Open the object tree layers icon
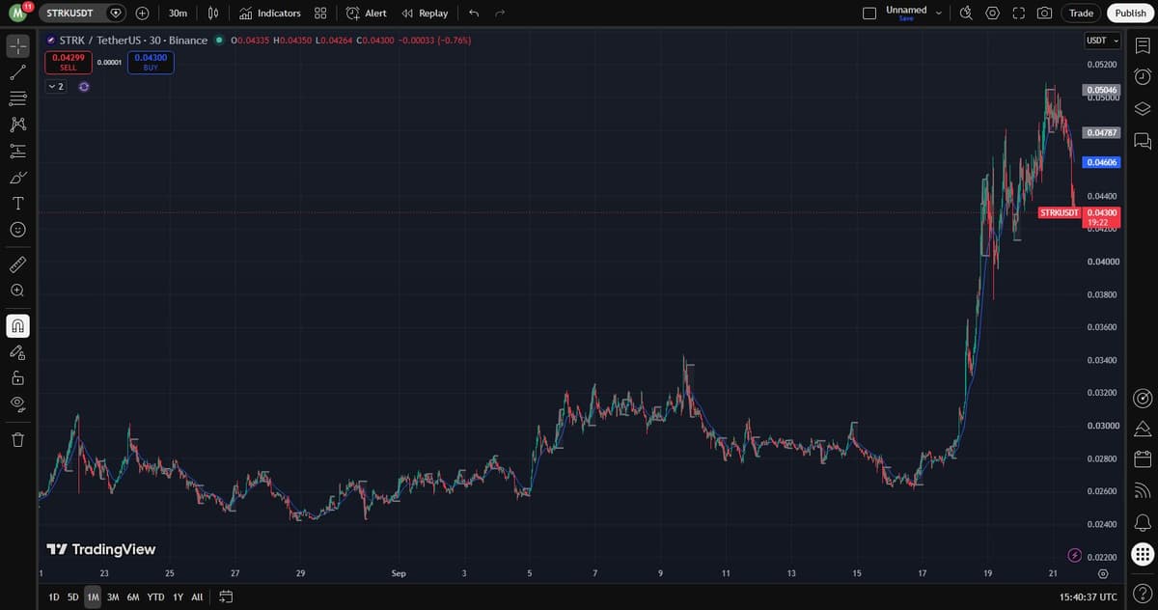Screen dimensions: 1158x610 click(1143, 108)
